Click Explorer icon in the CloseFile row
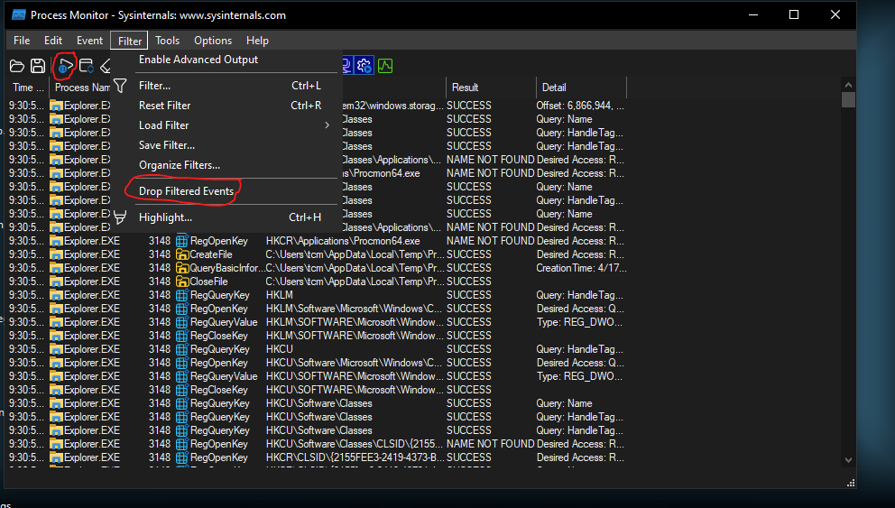Viewport: 895px width, 508px height. coord(56,282)
